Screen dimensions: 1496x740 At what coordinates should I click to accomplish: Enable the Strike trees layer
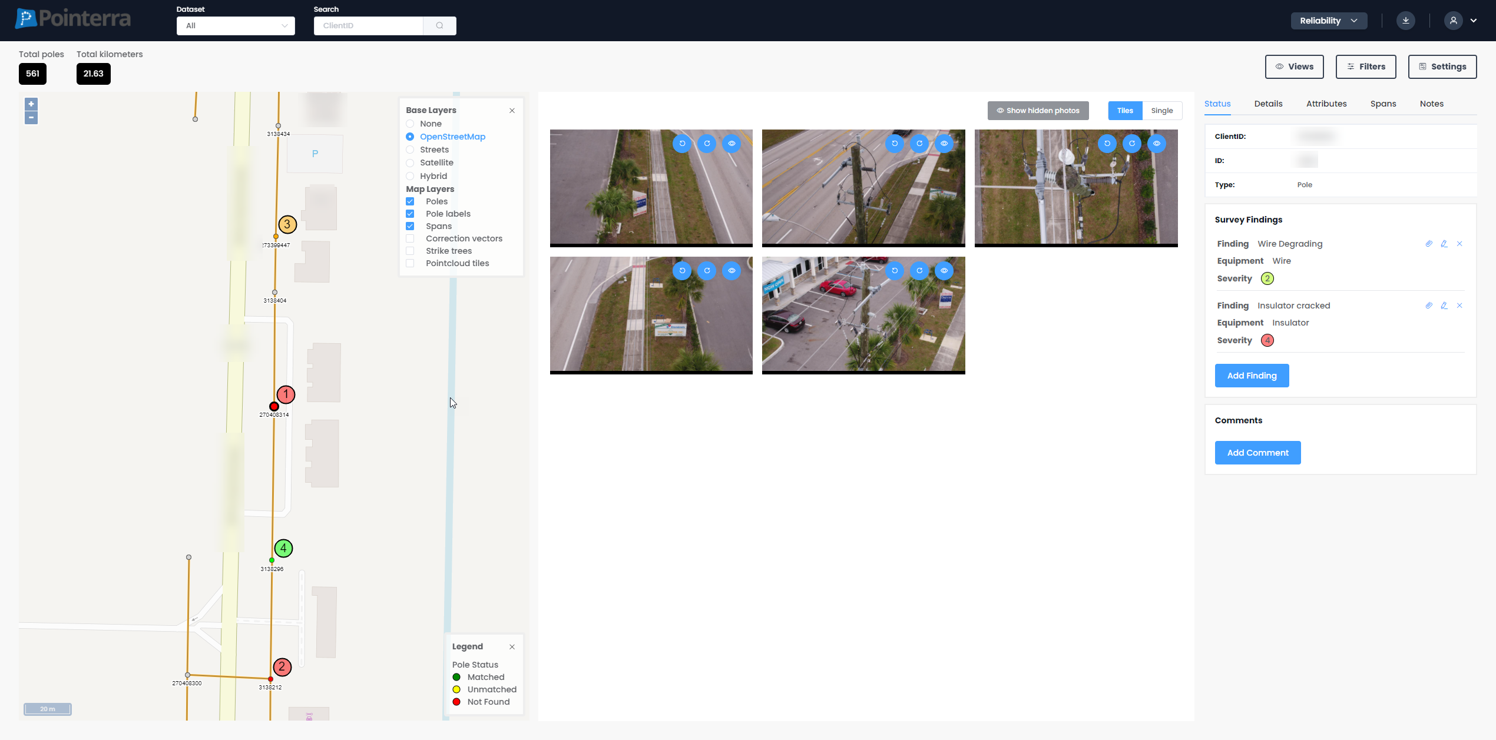pos(411,251)
